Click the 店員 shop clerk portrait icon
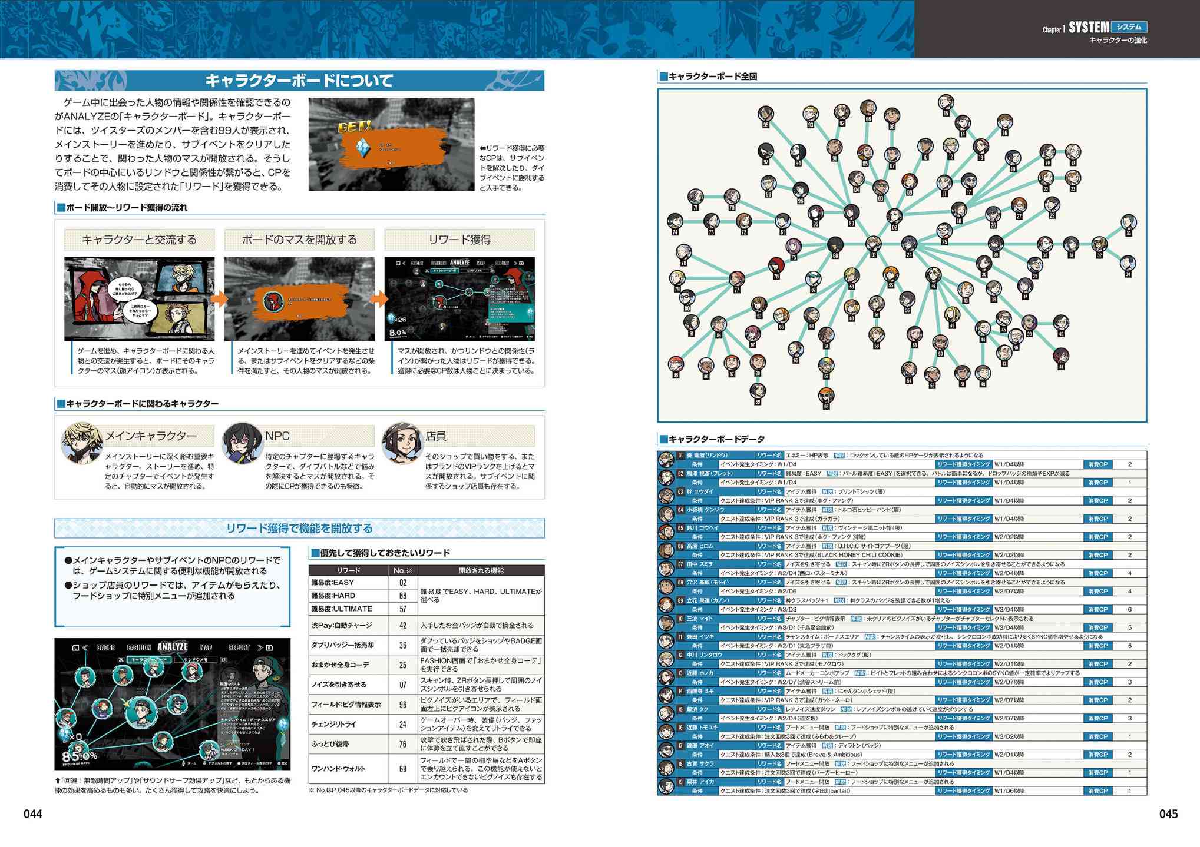Viewport: 1200px width, 847px height. [x=402, y=443]
